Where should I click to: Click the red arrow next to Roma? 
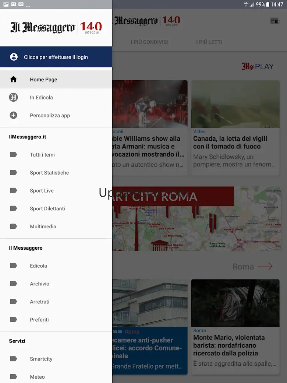point(265,266)
